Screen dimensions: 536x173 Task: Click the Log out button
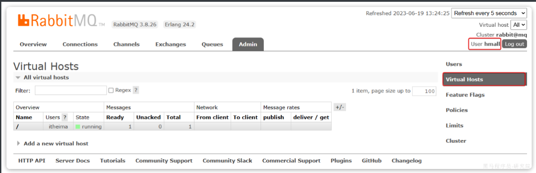click(515, 44)
